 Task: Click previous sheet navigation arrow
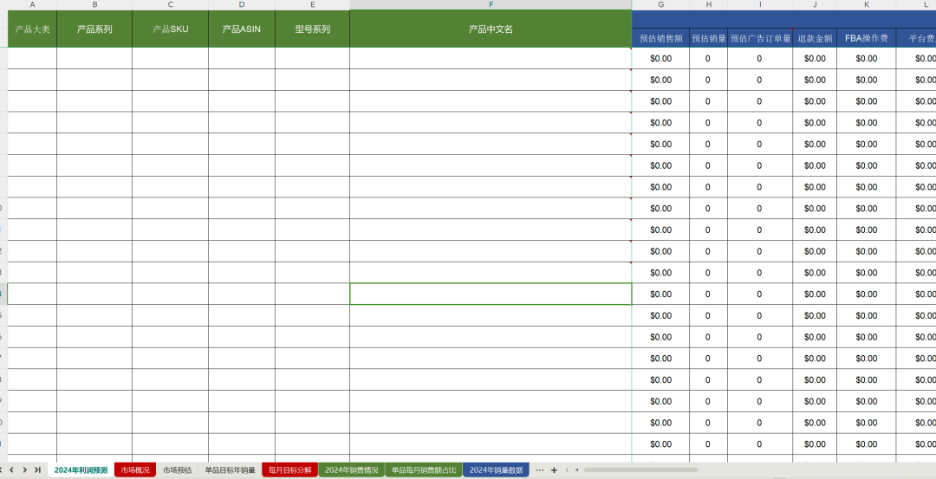click(x=12, y=470)
